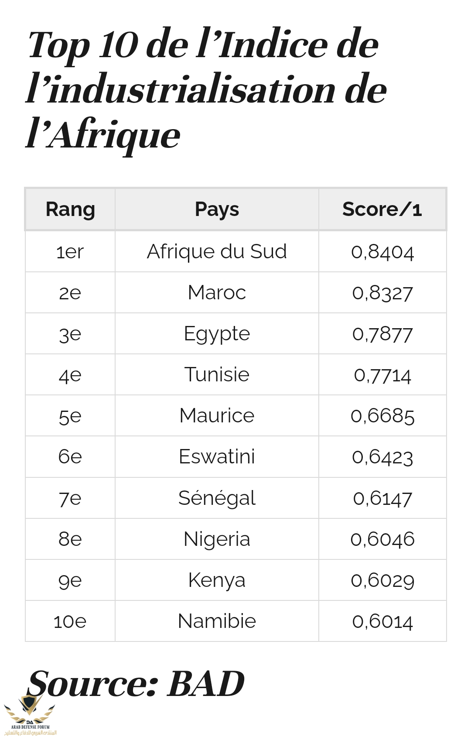
Task: Select the 'Sénégal' country cell
Action: [x=217, y=498]
